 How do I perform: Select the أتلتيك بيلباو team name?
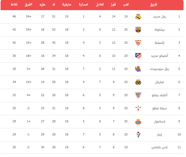159,95
